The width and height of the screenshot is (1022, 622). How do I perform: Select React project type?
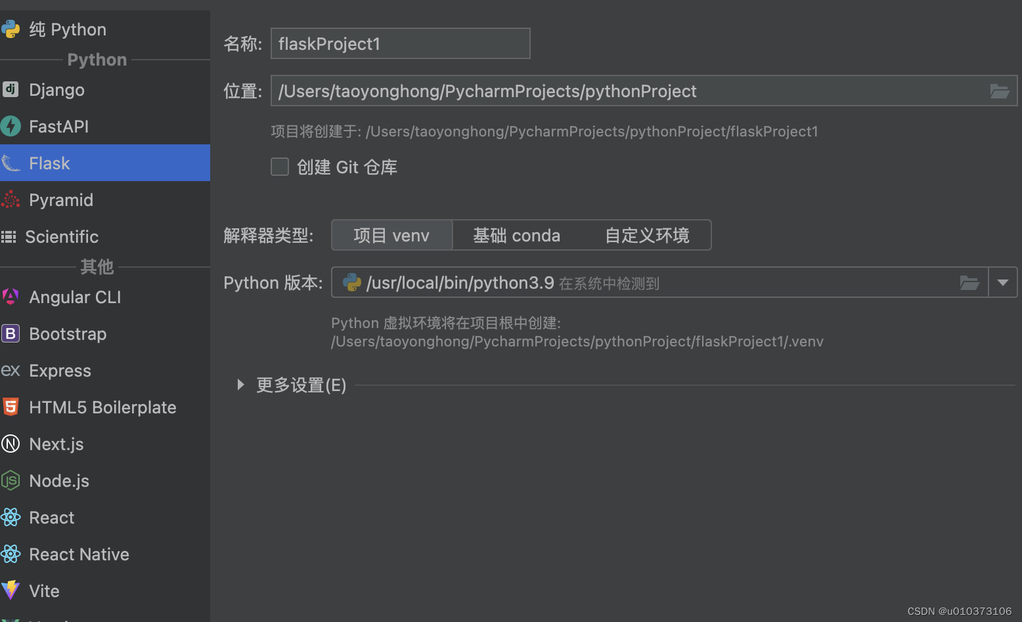pyautogui.click(x=105, y=517)
